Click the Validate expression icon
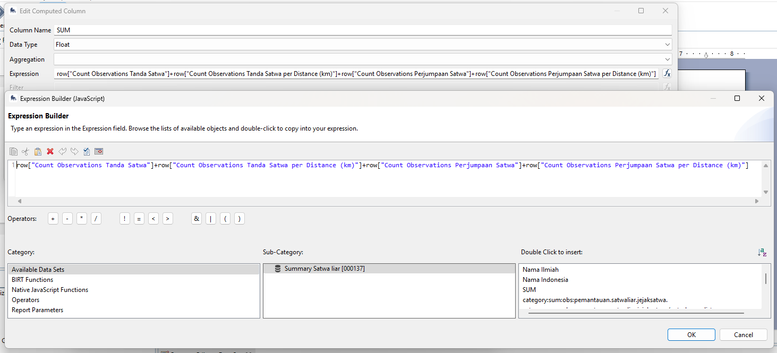 (x=86, y=151)
